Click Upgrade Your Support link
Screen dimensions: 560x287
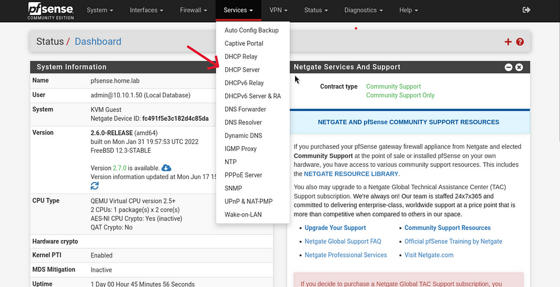pos(335,228)
